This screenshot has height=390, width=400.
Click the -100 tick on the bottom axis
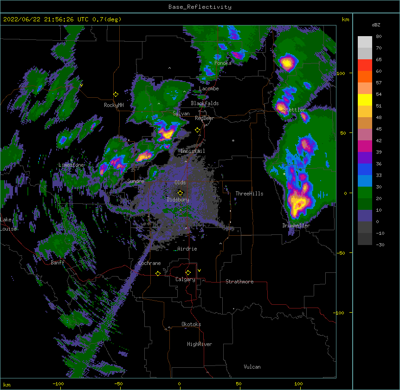58,384
